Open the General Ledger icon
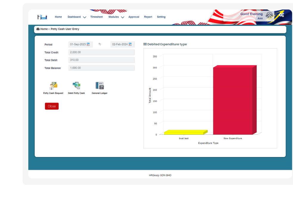Image resolution: width=293 pixels, height=198 pixels. pyautogui.click(x=100, y=86)
